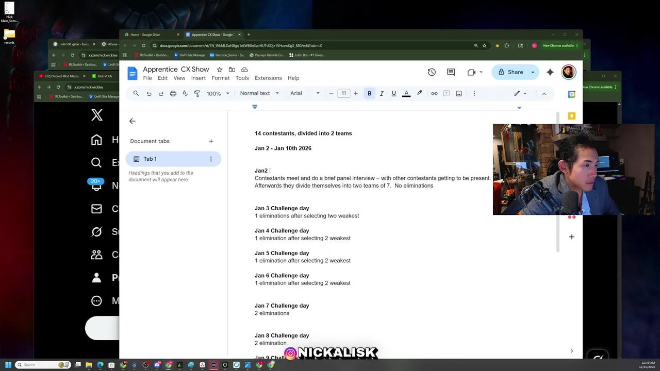
Task: Undo the last edit
Action: click(149, 93)
